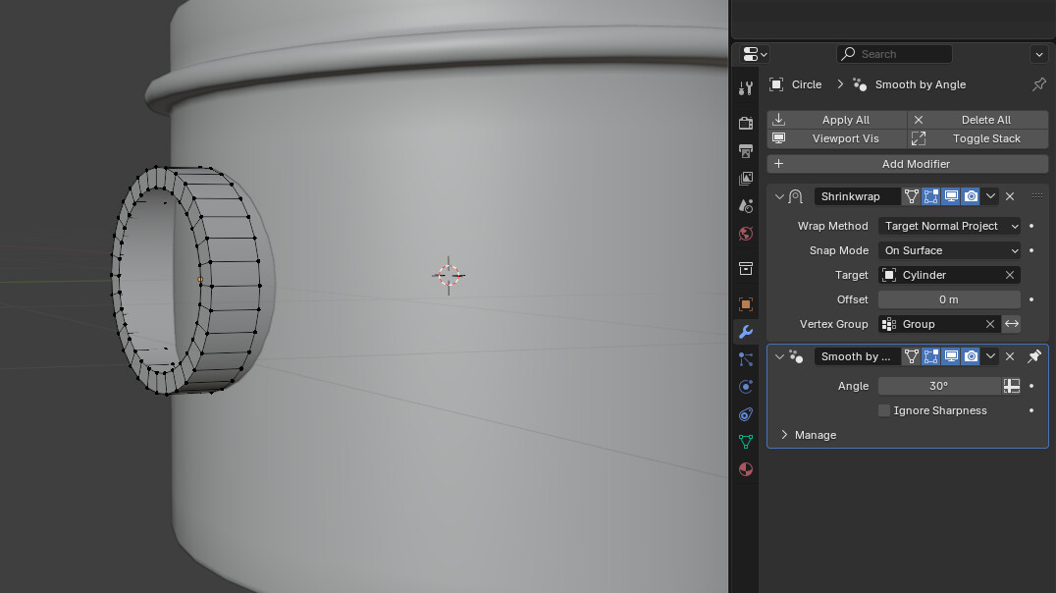Screen dimensions: 1056x593
Task: Click the Offset value slider
Action: 950,299
